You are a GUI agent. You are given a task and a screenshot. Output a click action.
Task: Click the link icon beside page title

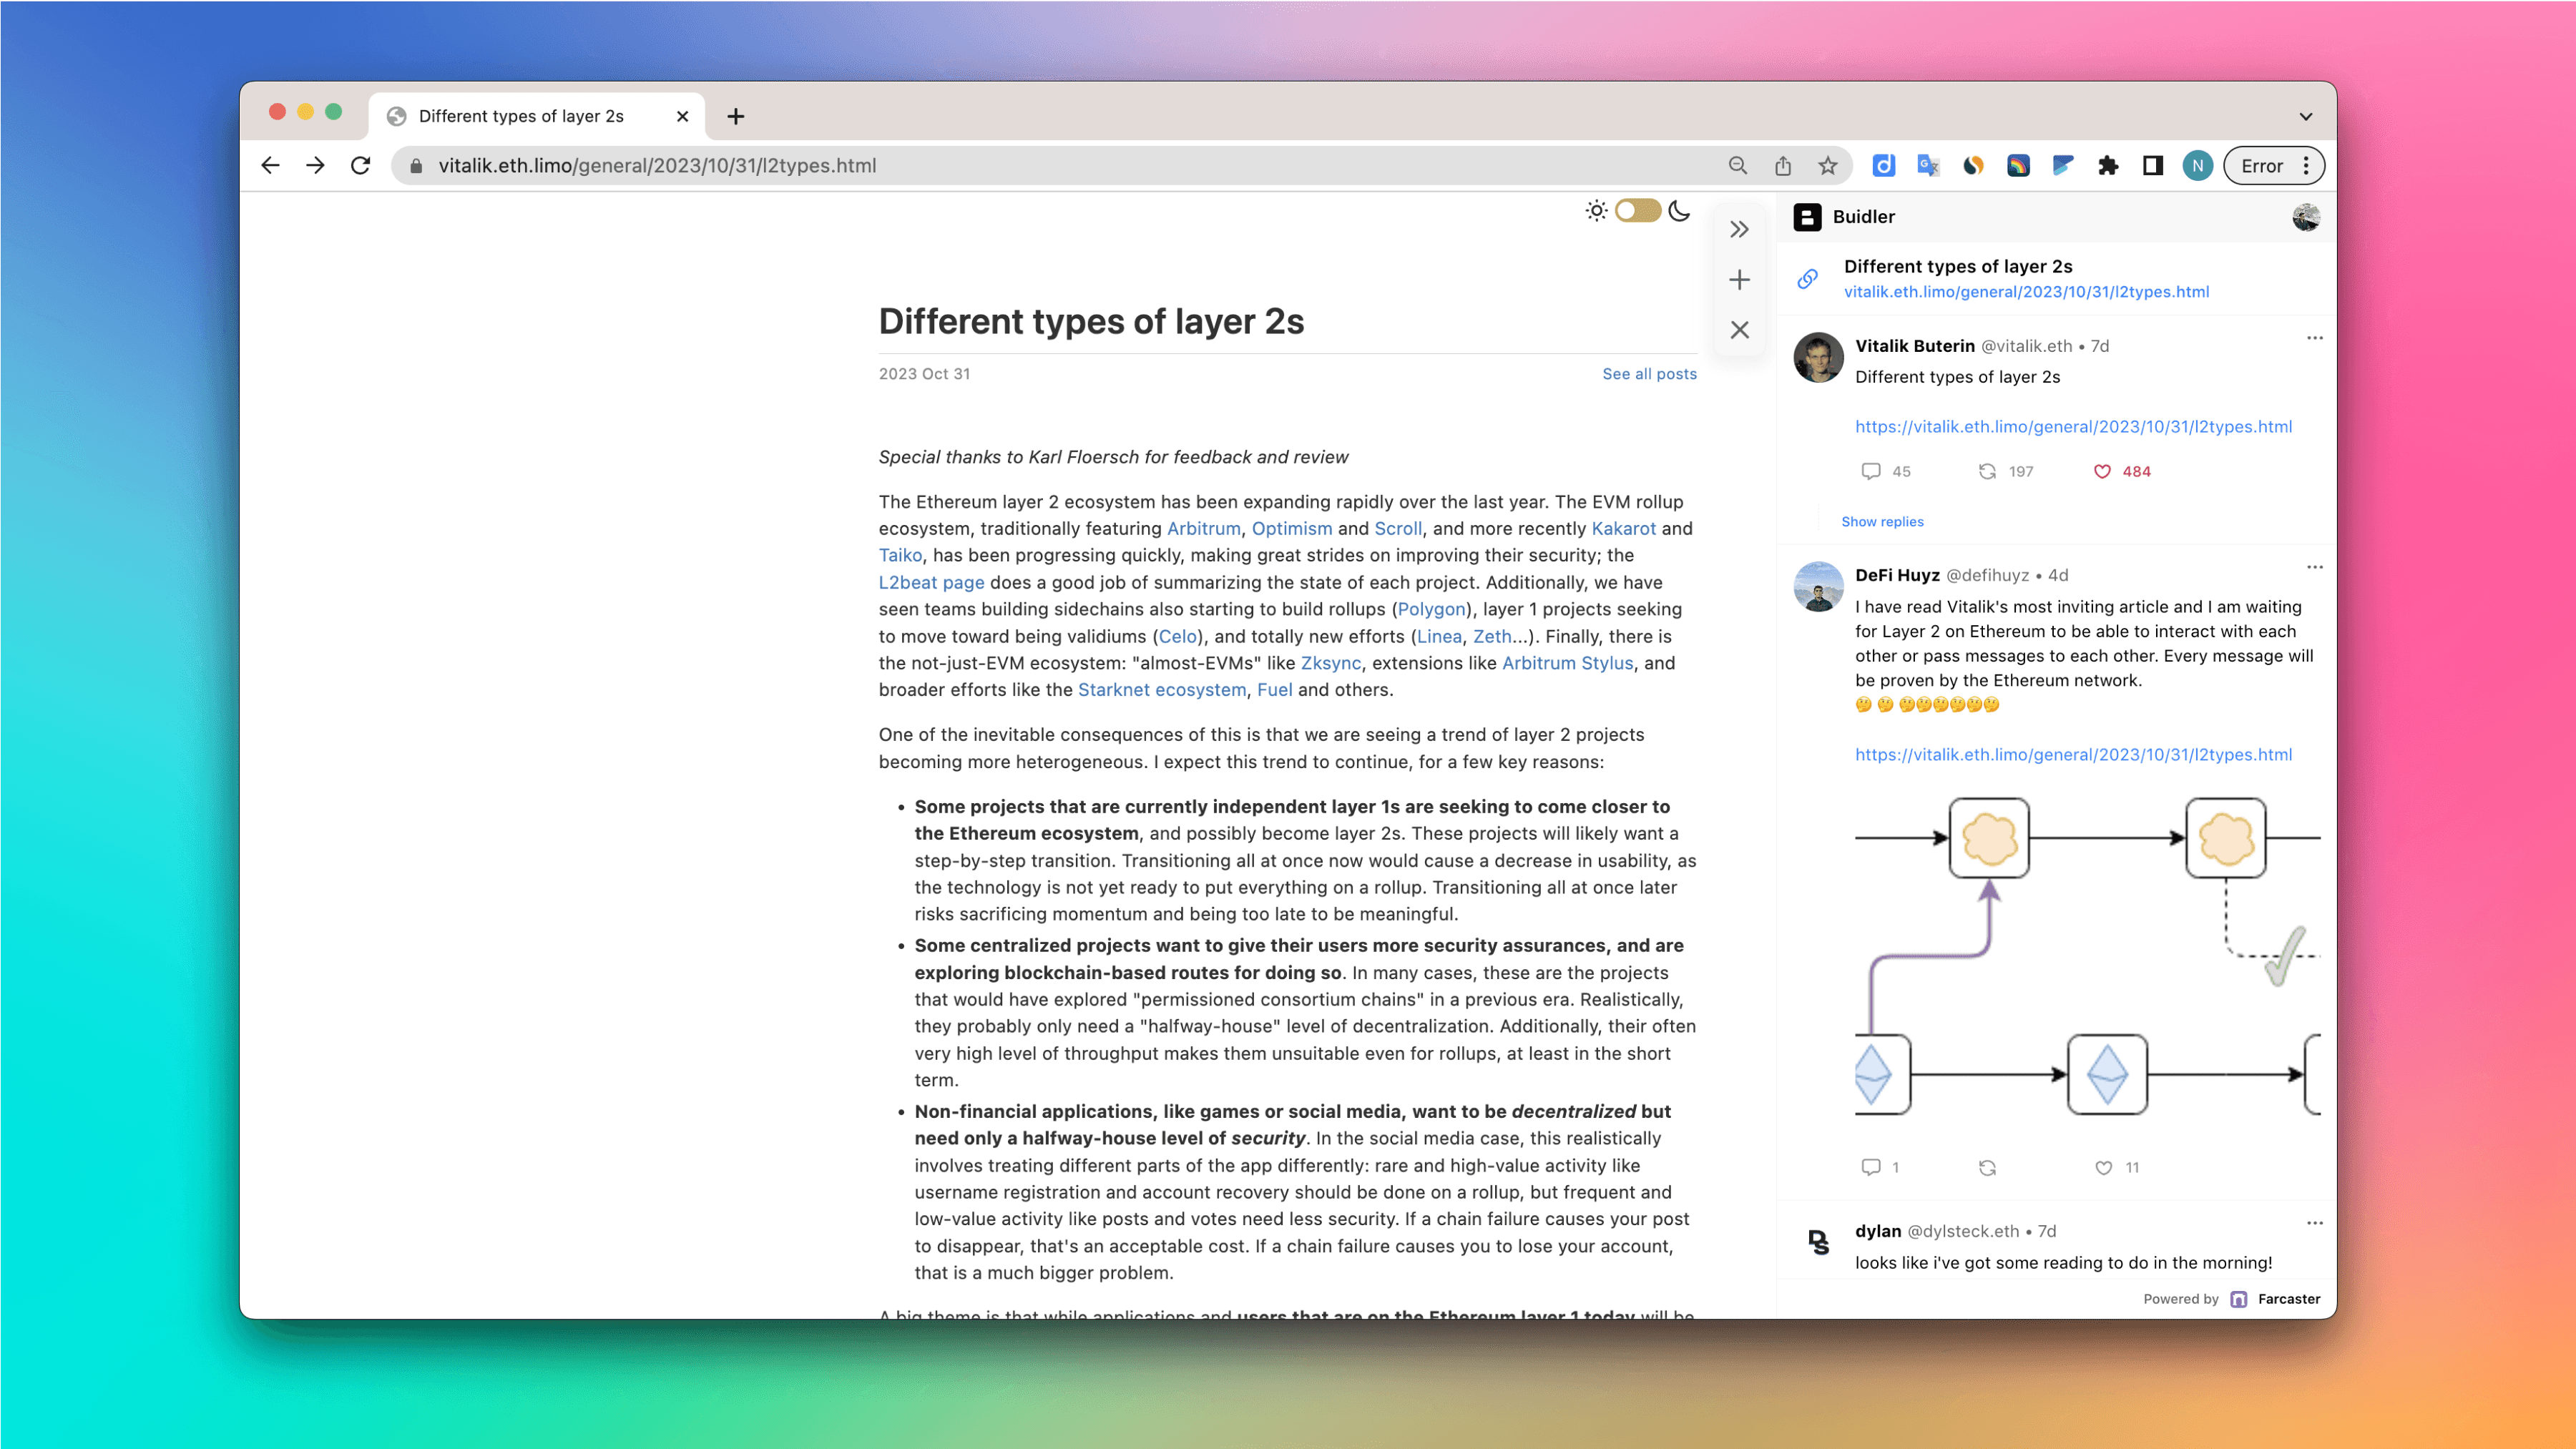(x=1808, y=279)
